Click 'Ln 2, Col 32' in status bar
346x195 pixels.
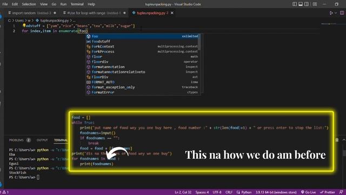pyautogui.click(x=183, y=192)
